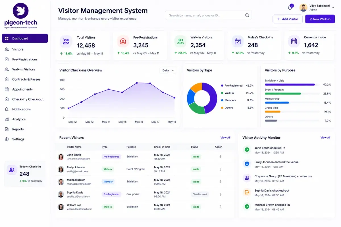Click the Exhibition / Visit purple progress bar
The image size is (341, 227).
click(290, 85)
